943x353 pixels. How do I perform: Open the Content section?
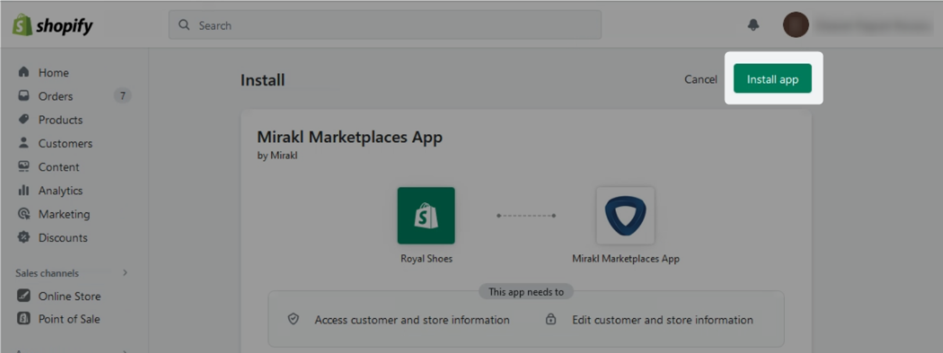(x=59, y=167)
